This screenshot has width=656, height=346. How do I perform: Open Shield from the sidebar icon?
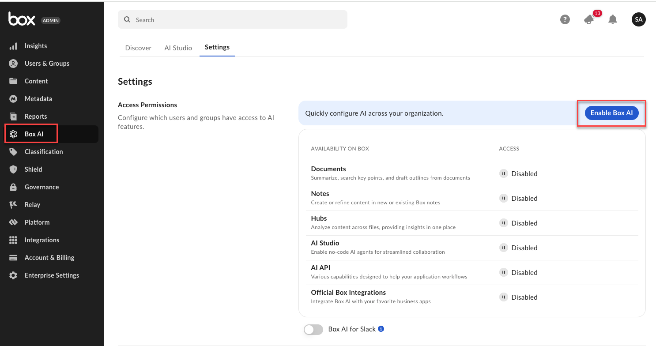pos(13,169)
